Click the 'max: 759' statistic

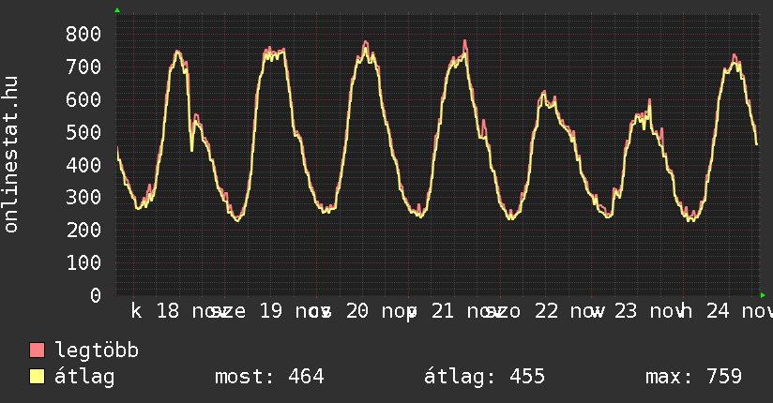[693, 377]
